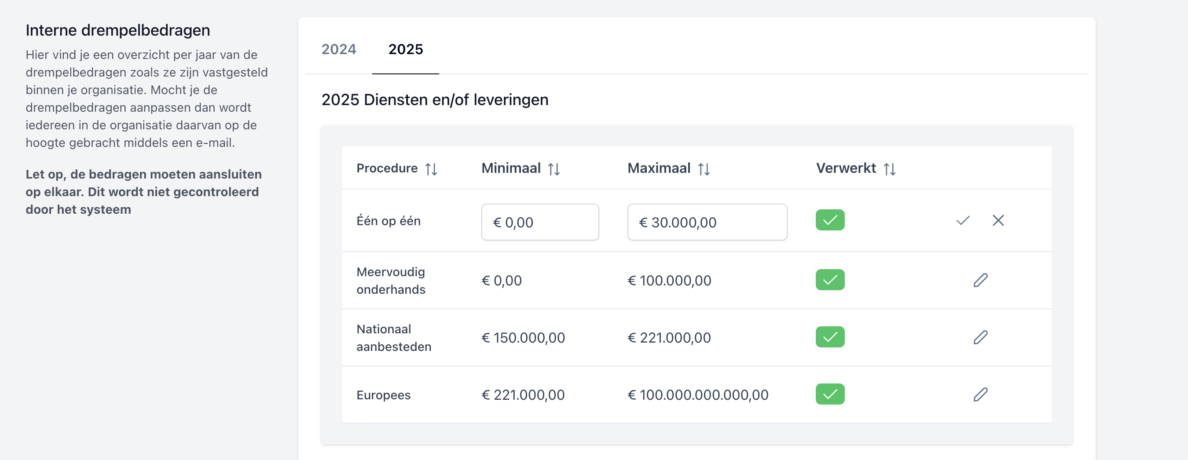Select the 2025 tab
Image resolution: width=1188 pixels, height=460 pixels.
(x=405, y=49)
